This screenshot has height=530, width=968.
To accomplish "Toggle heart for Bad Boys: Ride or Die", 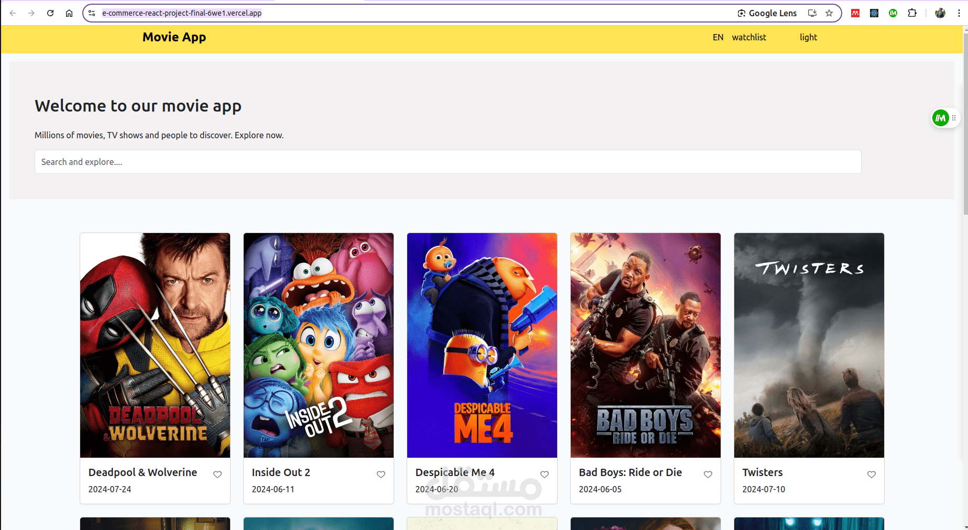I will 708,474.
